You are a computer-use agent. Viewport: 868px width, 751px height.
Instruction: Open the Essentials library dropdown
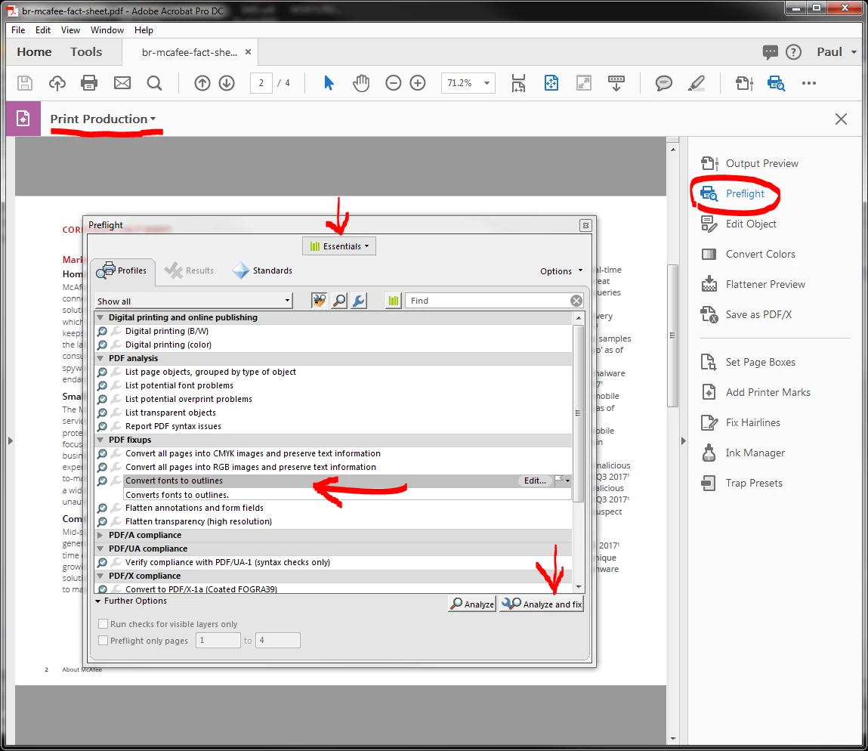tap(338, 246)
